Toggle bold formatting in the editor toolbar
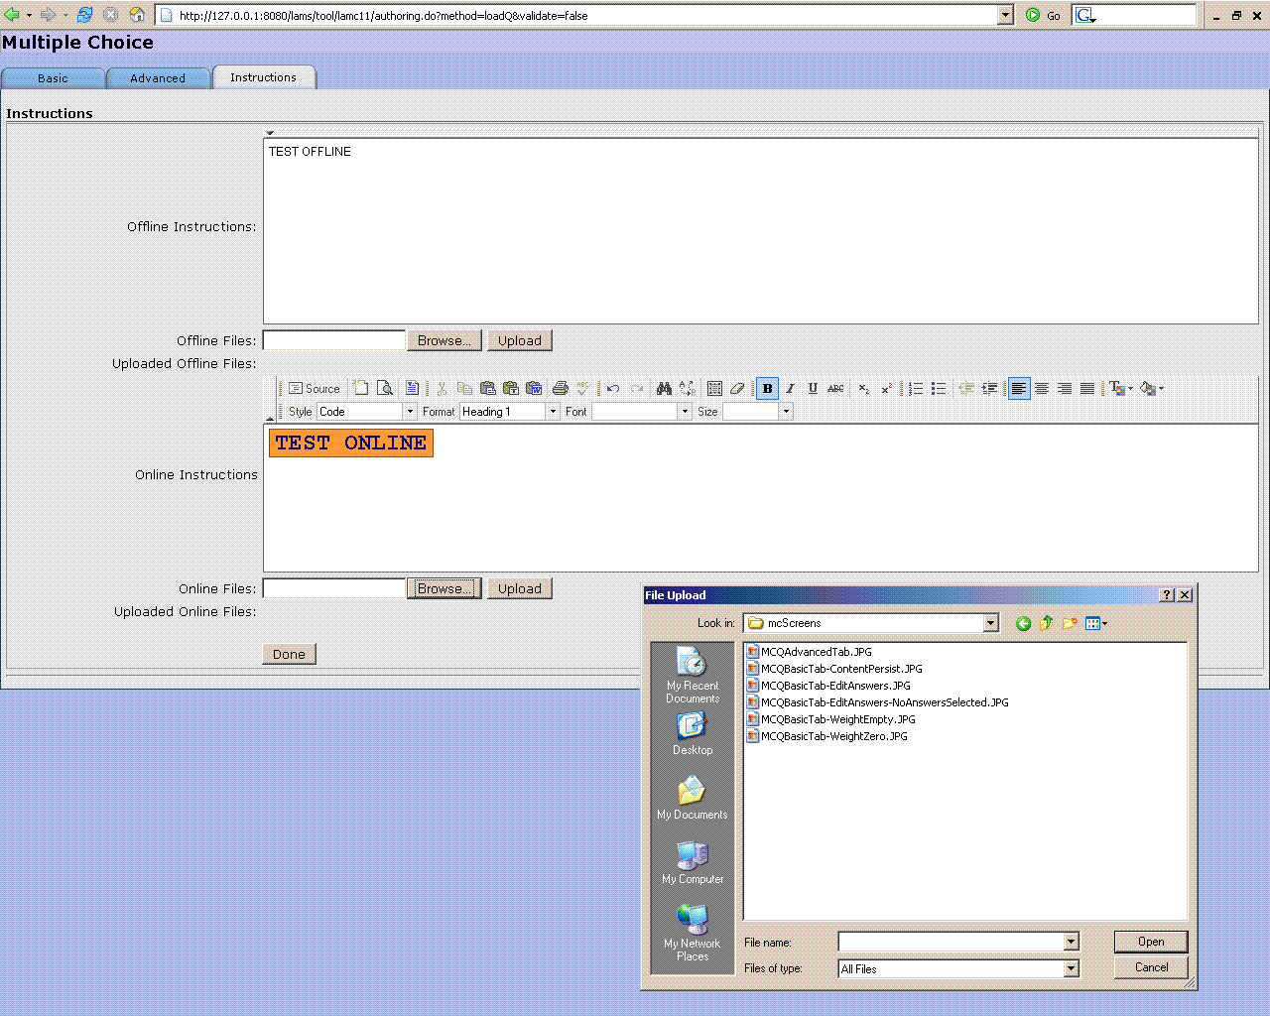 coord(767,389)
